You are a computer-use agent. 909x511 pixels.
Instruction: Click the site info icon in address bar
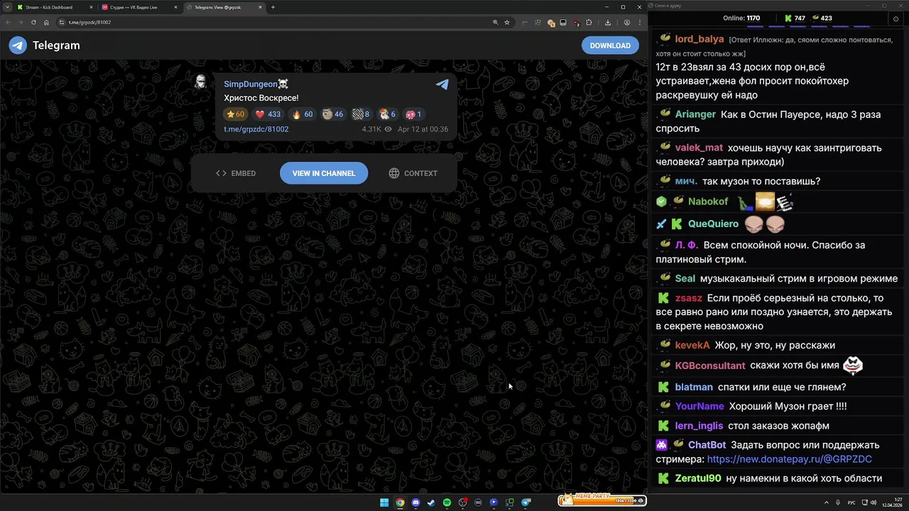point(62,22)
